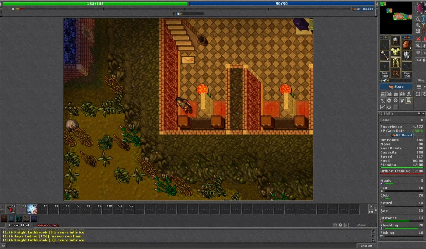426x249 pixels.
Task: Toggle the Chat Off button
Action: pos(366,246)
